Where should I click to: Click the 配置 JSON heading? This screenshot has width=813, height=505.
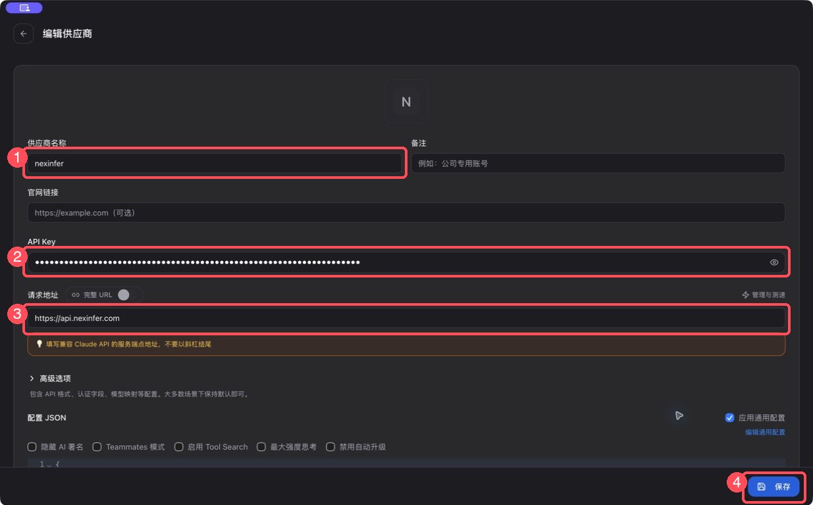pos(47,418)
